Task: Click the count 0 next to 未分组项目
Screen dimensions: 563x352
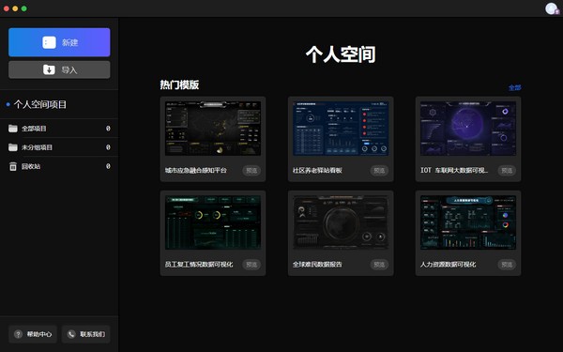Action: pyautogui.click(x=108, y=147)
